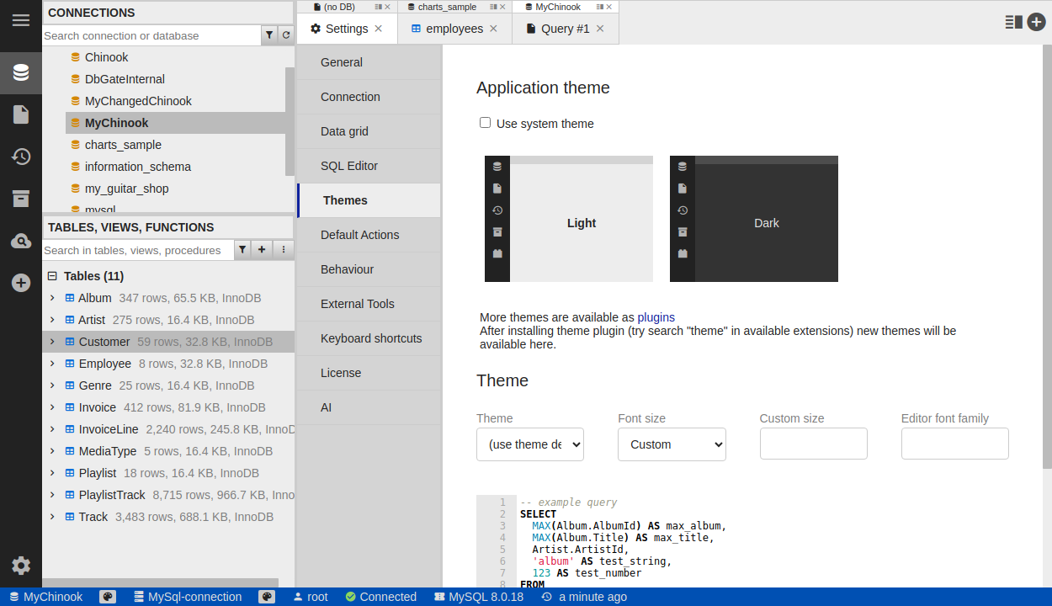
Task: Open the Font size dropdown
Action: (672, 444)
